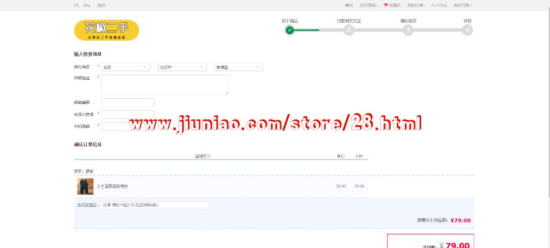Click the 所在地区 field label
The height and width of the screenshot is (248, 550).
tap(81, 67)
